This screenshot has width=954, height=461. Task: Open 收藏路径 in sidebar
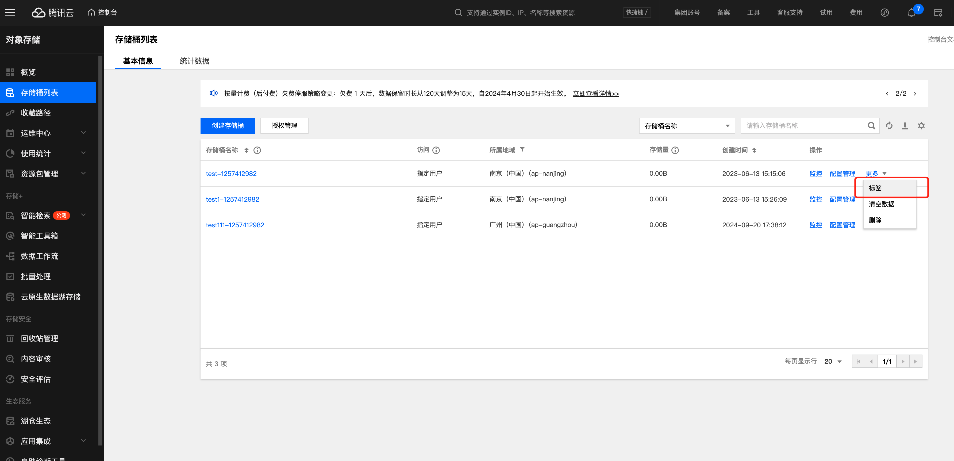48,113
